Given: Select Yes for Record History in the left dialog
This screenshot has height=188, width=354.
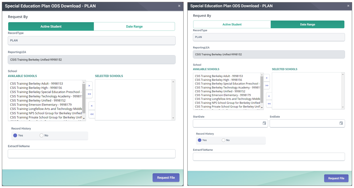Looking at the screenshot, I should [x=15, y=135].
